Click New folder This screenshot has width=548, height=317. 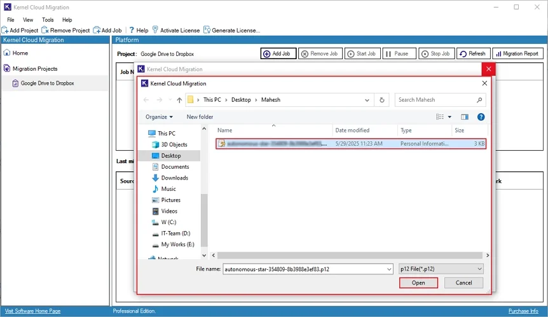(200, 117)
